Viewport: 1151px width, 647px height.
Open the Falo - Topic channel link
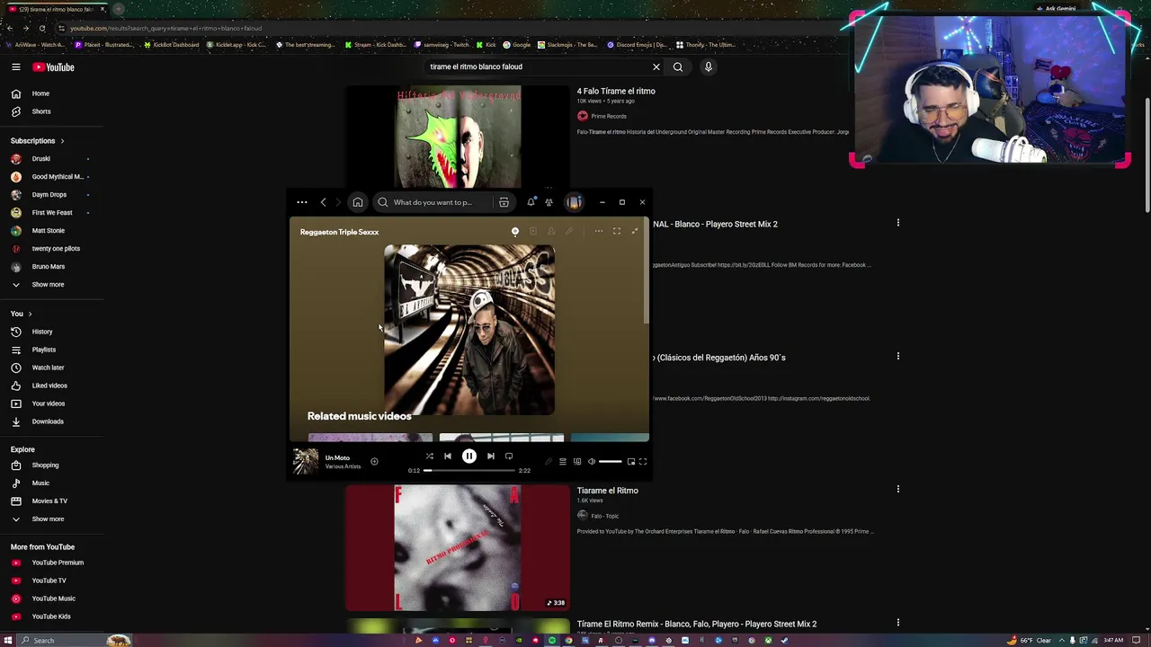coord(605,516)
